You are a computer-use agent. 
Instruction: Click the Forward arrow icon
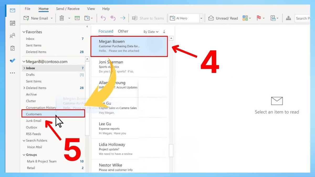(123, 18)
